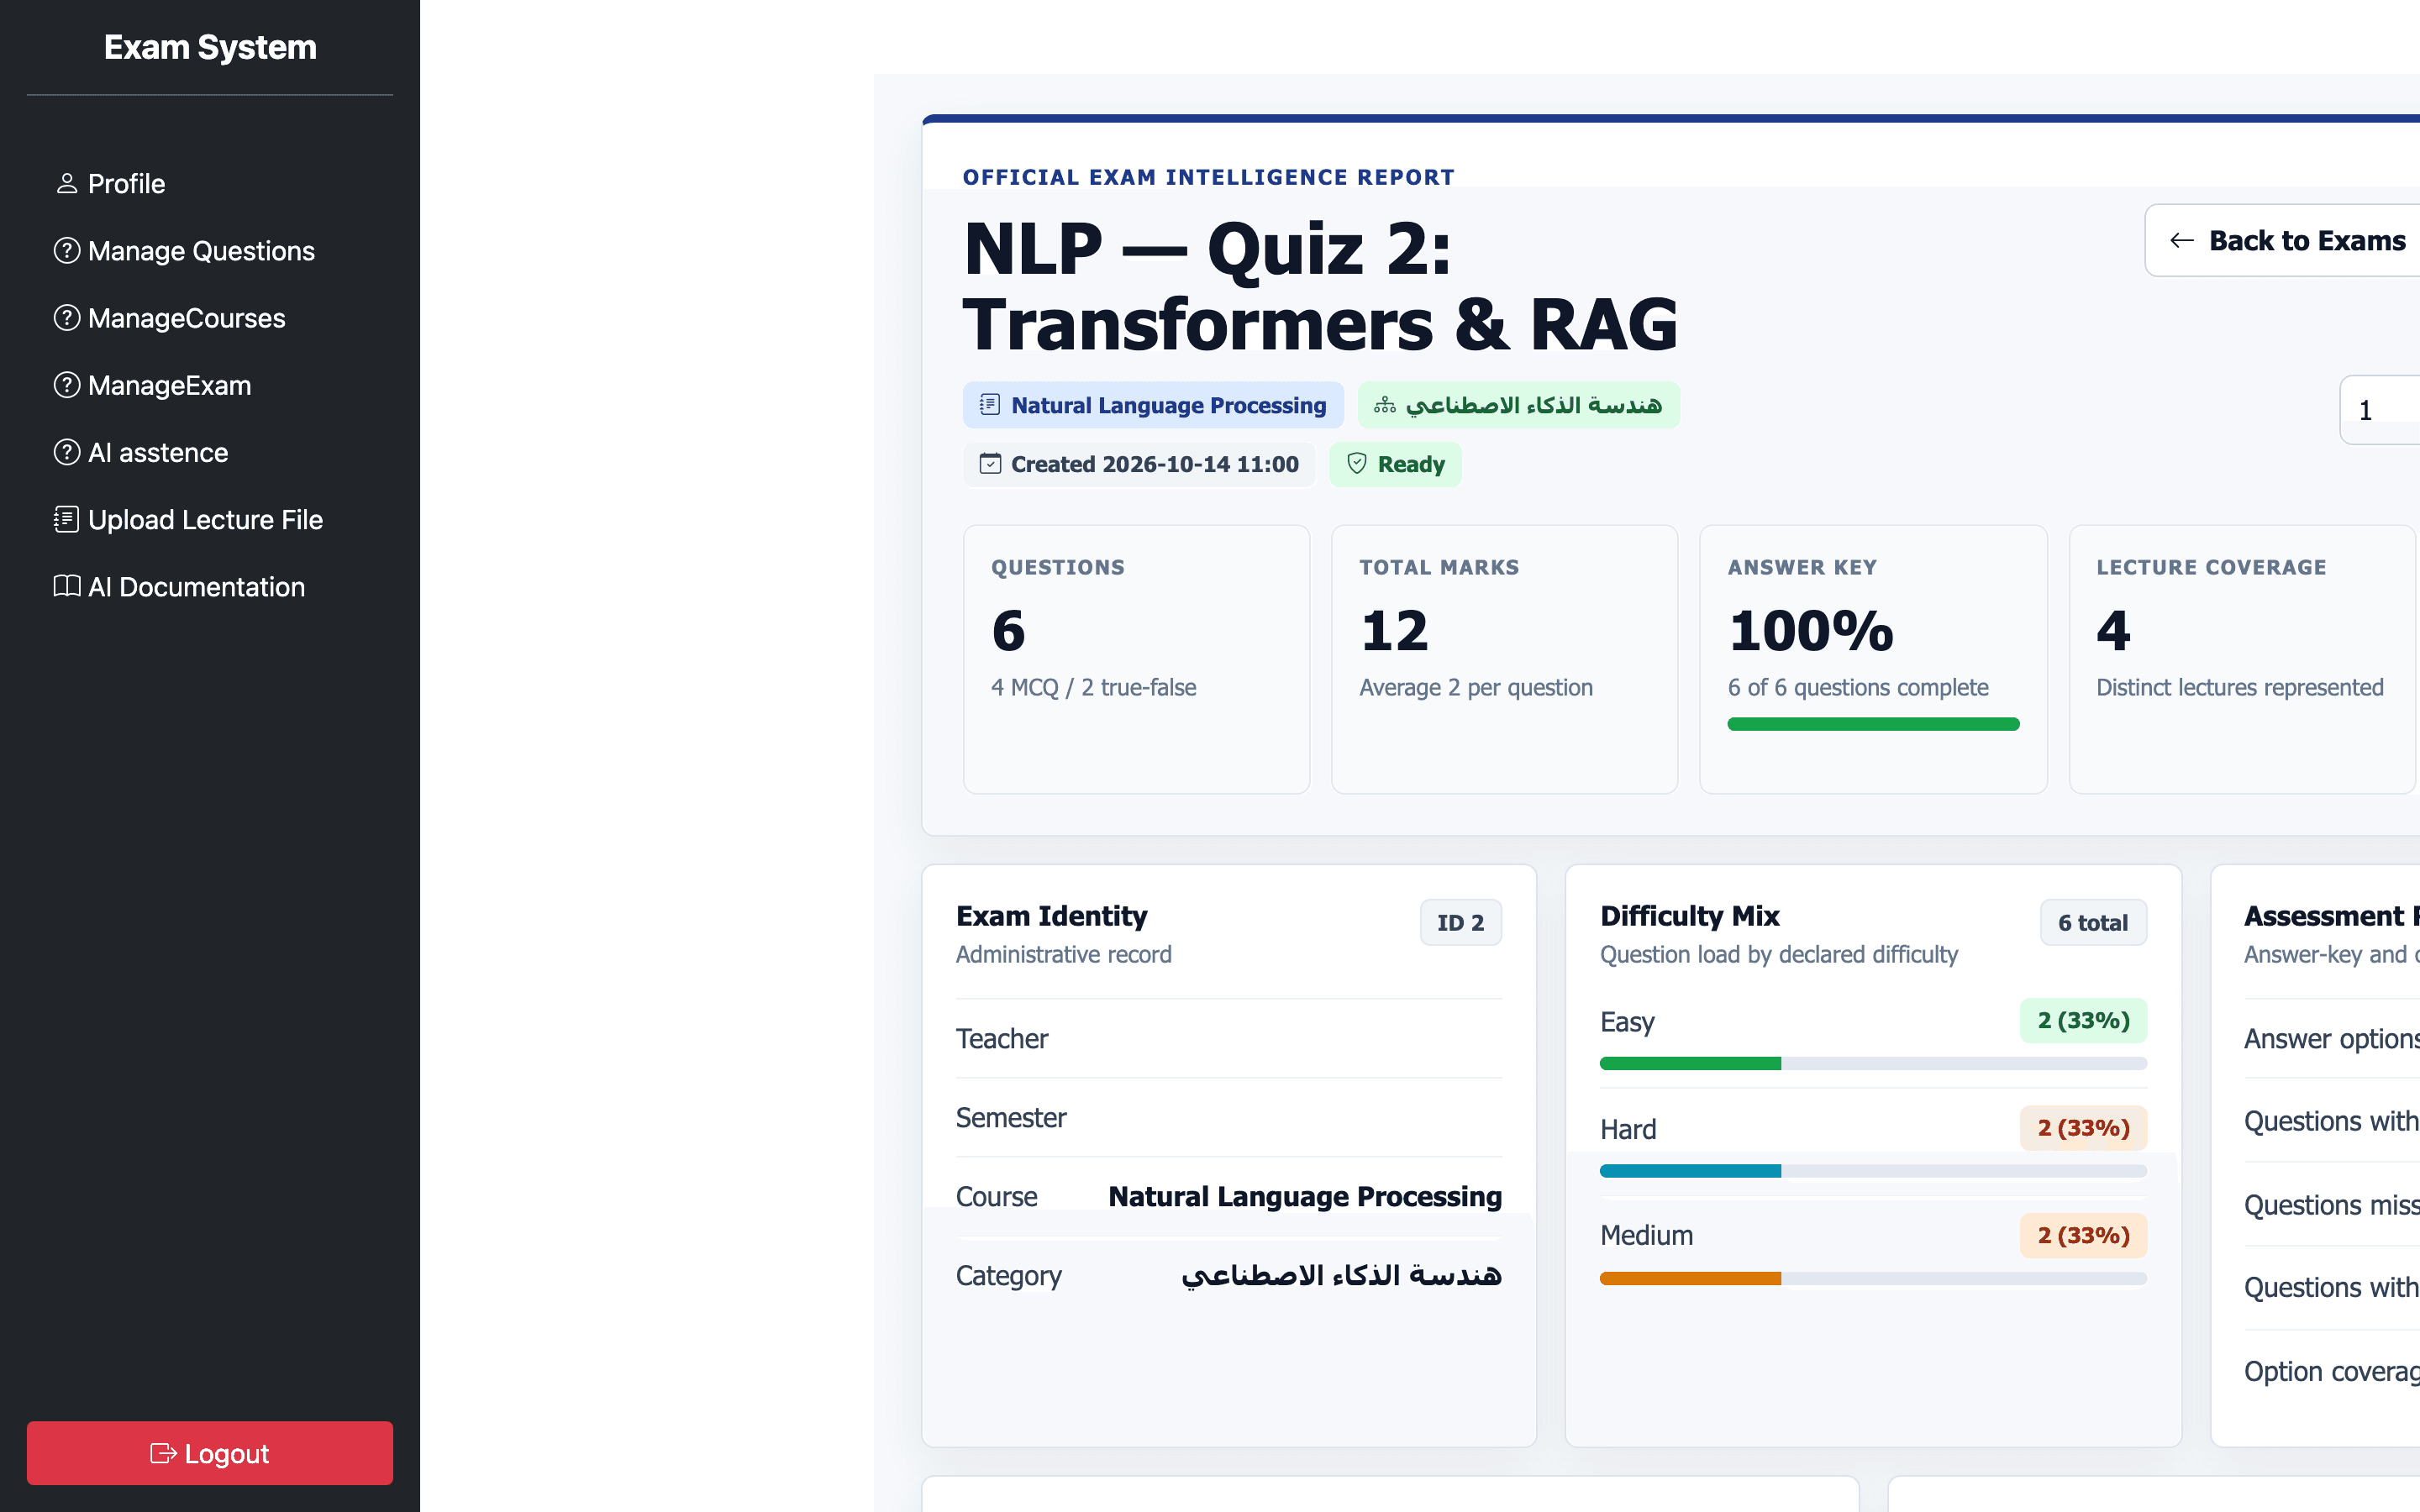Click the shield check icon beside Ready
The height and width of the screenshot is (1512, 2420).
click(x=1357, y=464)
